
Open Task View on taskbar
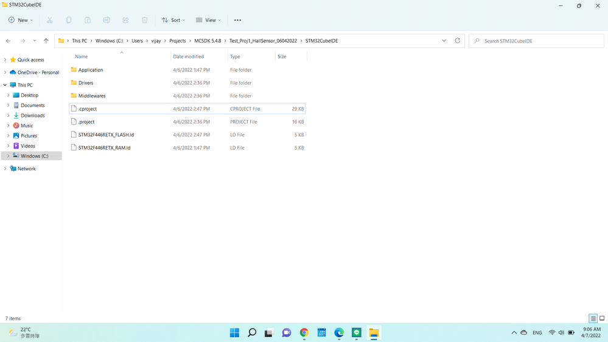click(269, 333)
